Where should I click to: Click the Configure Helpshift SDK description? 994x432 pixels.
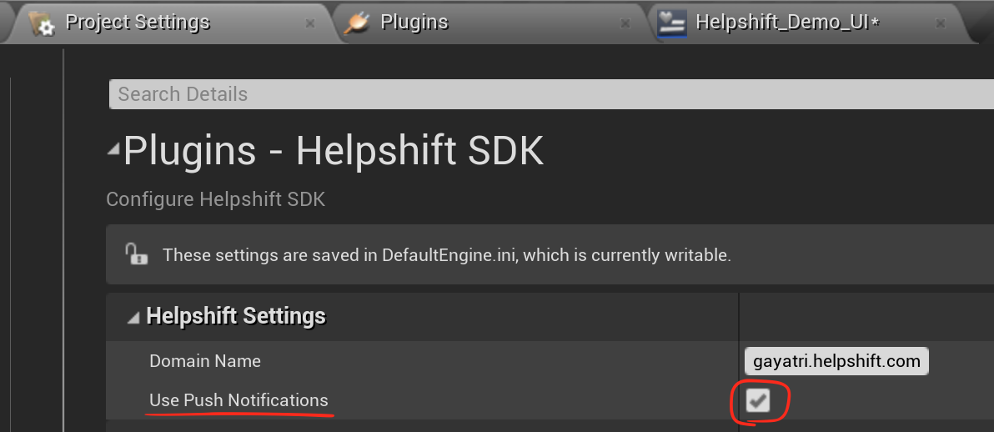coord(216,199)
